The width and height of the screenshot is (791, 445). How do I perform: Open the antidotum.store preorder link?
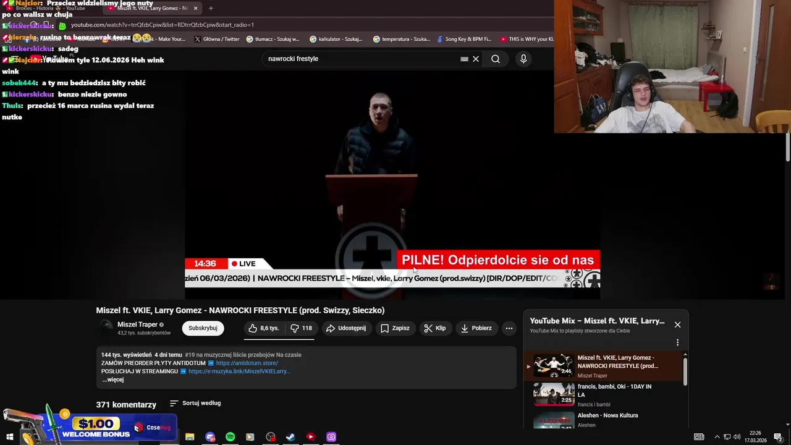pos(247,363)
